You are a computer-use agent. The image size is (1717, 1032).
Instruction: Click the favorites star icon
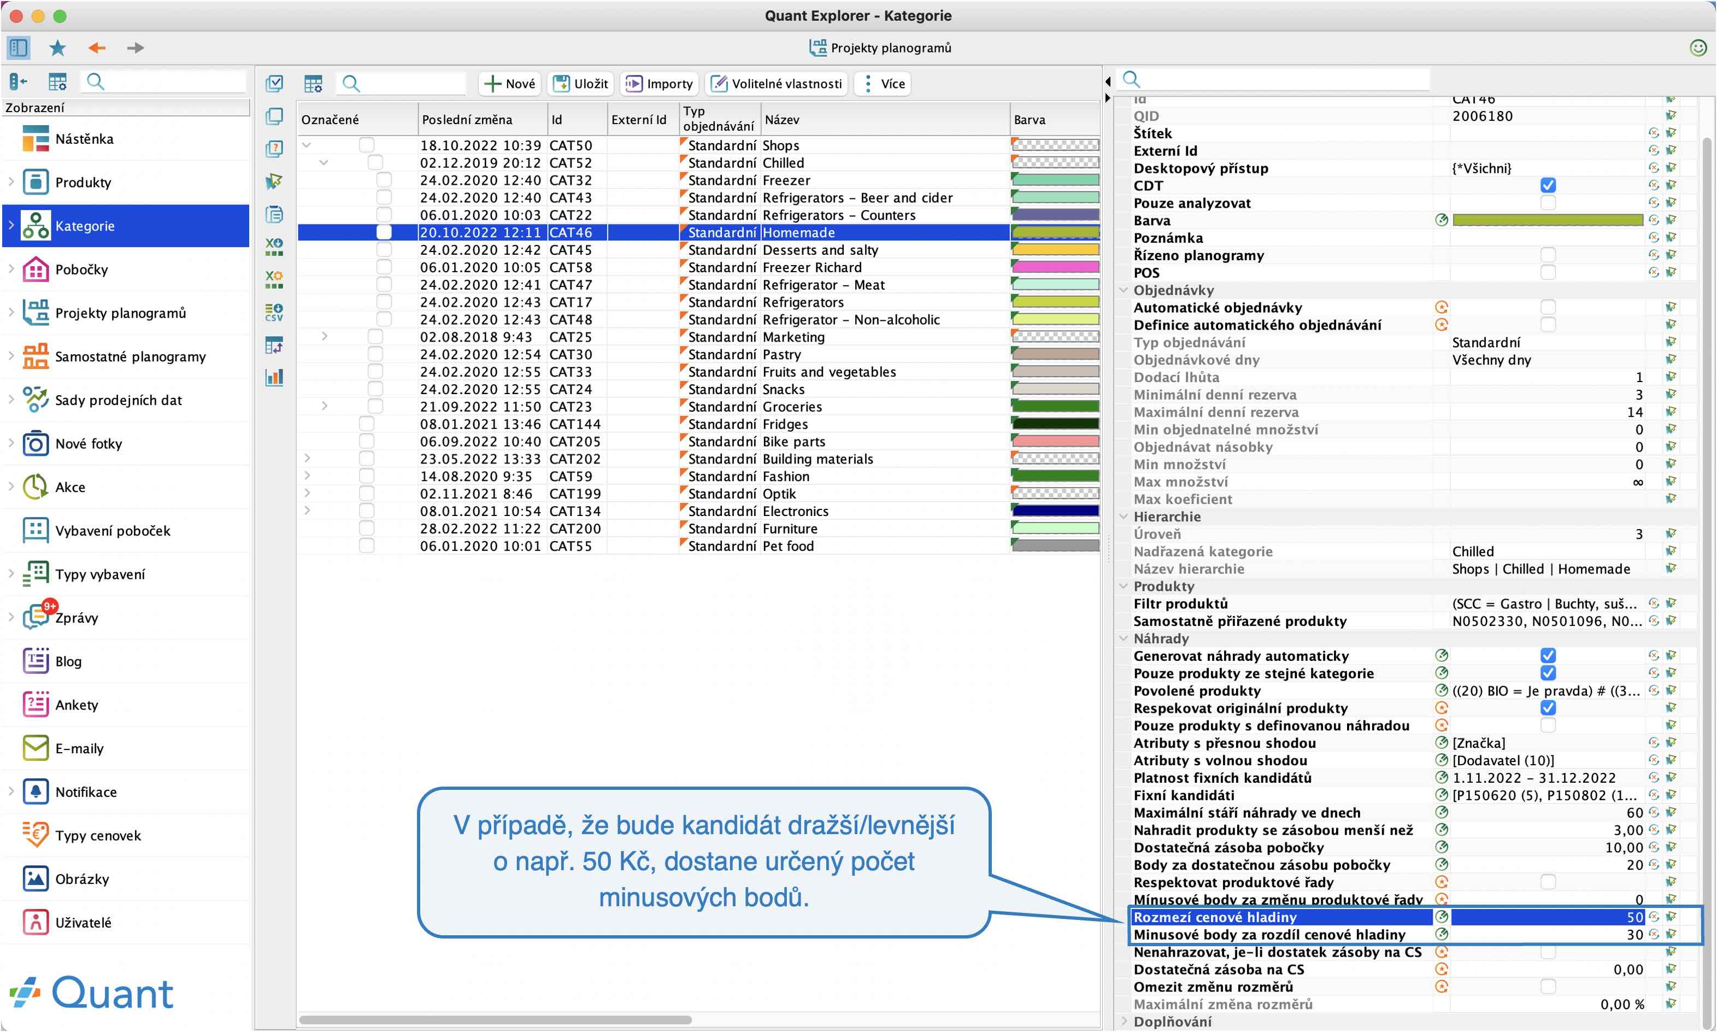click(x=58, y=48)
